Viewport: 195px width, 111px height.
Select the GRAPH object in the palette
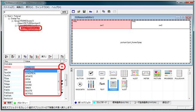113,74
